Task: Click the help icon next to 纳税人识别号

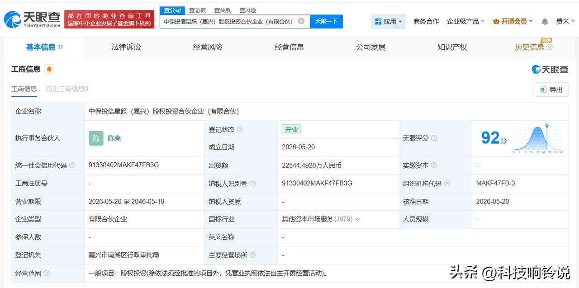Action: (253, 184)
